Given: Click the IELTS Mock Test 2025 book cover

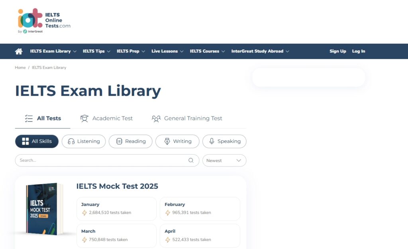Looking at the screenshot, I should click(x=45, y=209).
